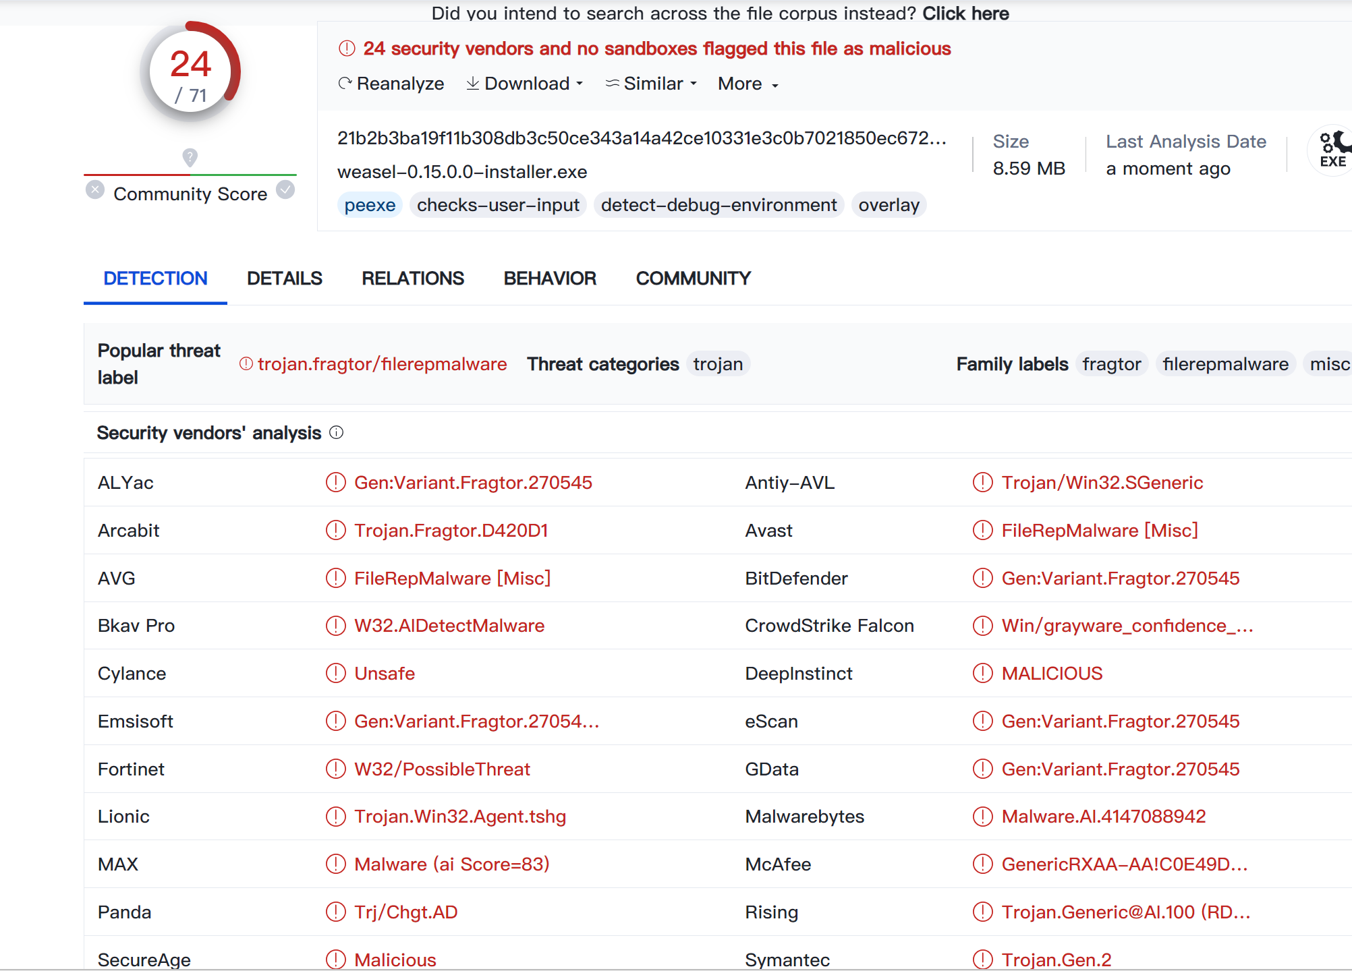Open the Similar dropdown
Viewport: 1352px width, 971px height.
pos(650,83)
